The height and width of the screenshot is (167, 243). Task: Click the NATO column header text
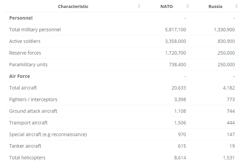166,7
